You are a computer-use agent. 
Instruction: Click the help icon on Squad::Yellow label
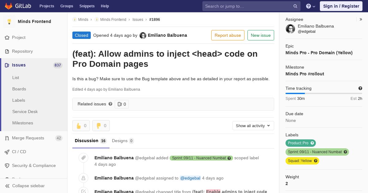coord(316,161)
